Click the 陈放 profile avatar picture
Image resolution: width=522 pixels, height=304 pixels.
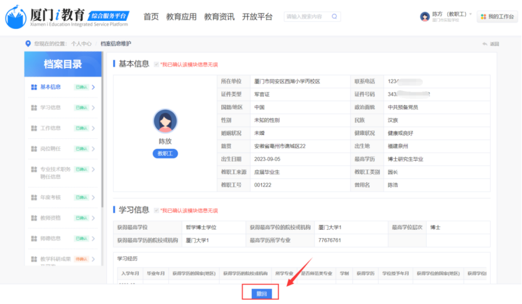click(165, 121)
